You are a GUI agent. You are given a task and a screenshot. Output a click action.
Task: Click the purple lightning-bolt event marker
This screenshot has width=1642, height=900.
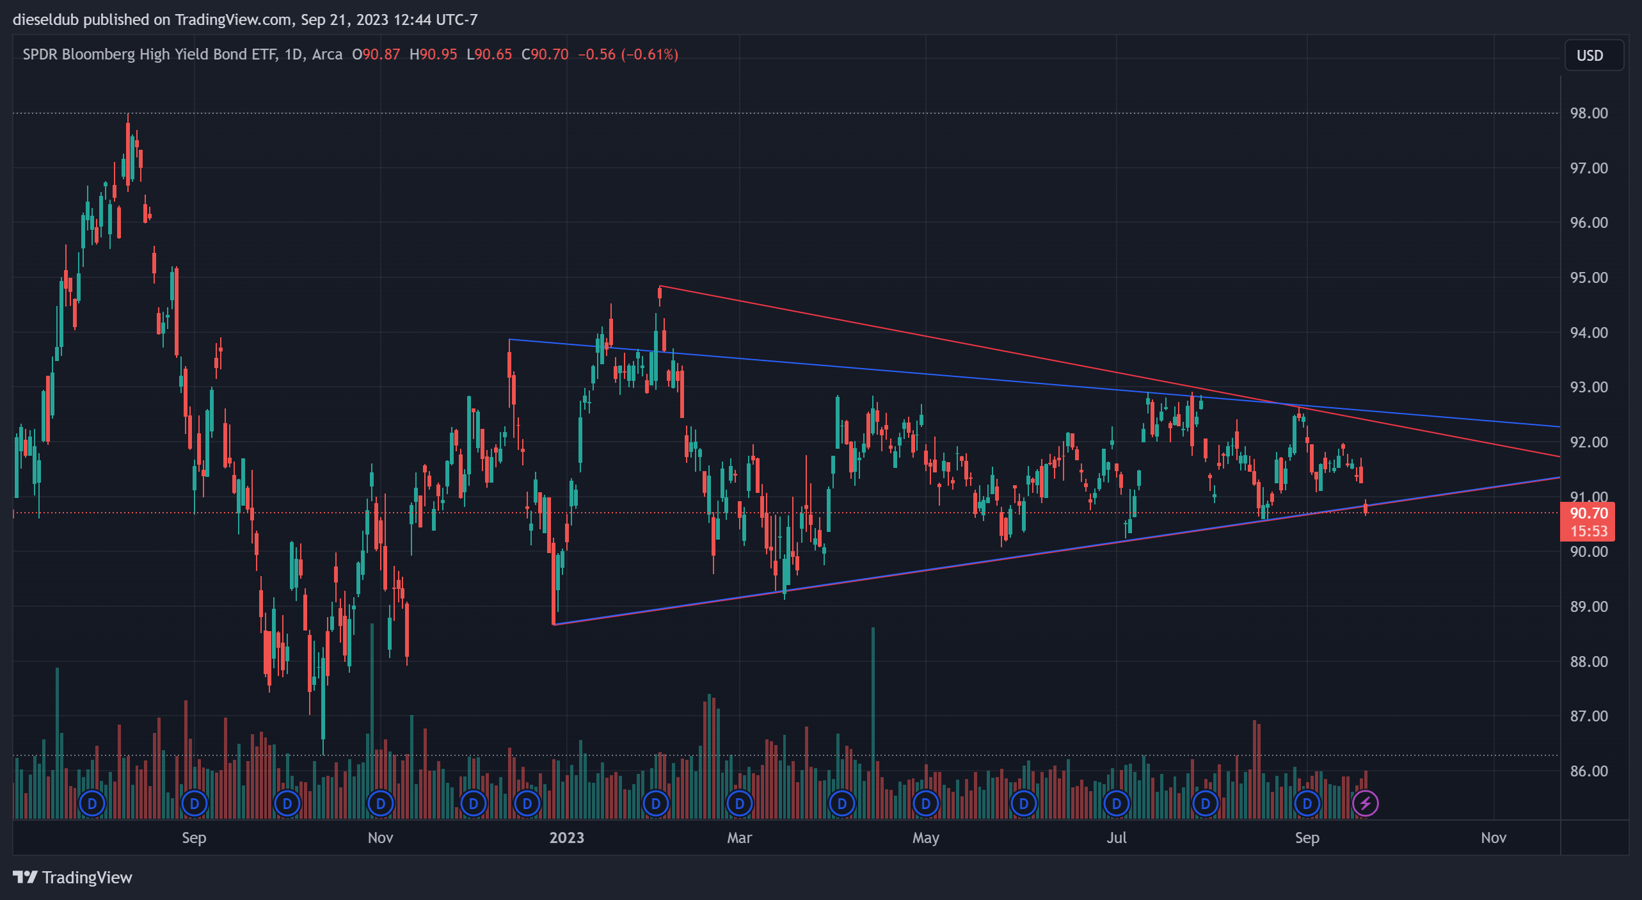1366,803
